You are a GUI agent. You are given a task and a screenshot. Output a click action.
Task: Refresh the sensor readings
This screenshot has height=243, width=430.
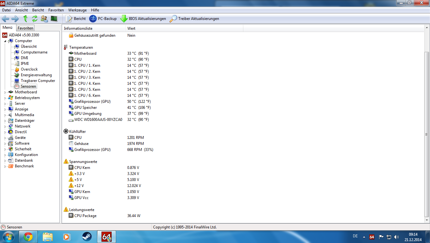34,19
